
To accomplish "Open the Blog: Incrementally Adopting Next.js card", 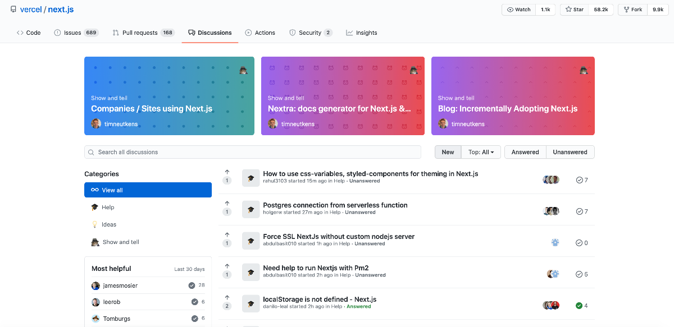I will pyautogui.click(x=513, y=96).
